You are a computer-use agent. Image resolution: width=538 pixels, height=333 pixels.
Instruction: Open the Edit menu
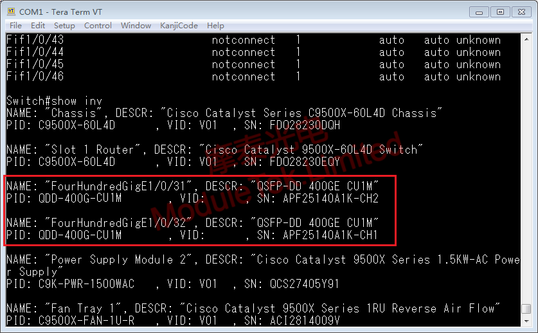tap(38, 26)
